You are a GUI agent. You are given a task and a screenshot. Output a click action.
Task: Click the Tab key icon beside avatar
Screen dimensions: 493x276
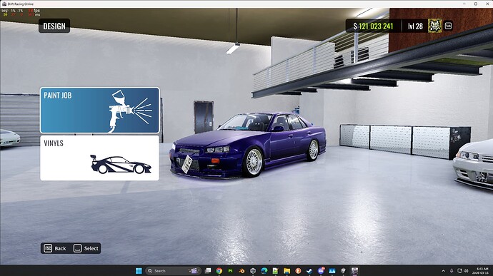coord(448,26)
